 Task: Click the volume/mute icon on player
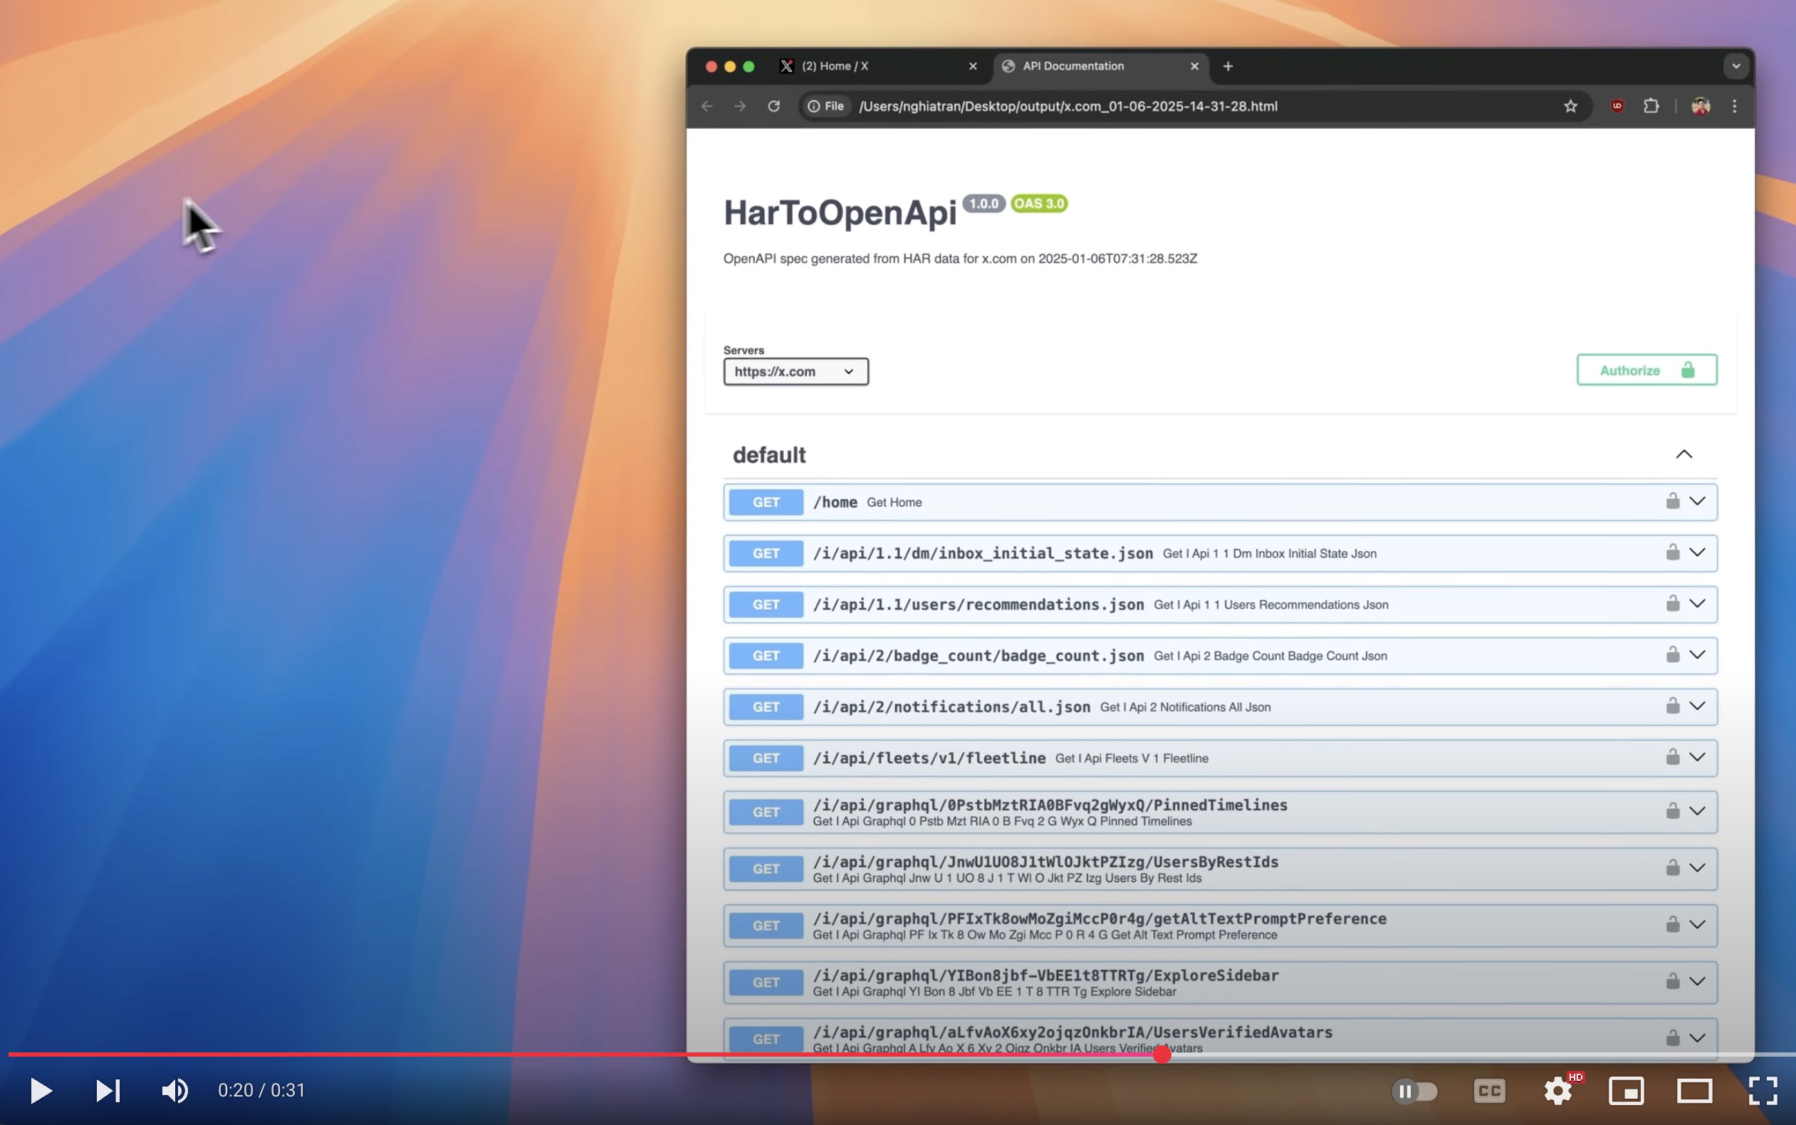point(172,1092)
